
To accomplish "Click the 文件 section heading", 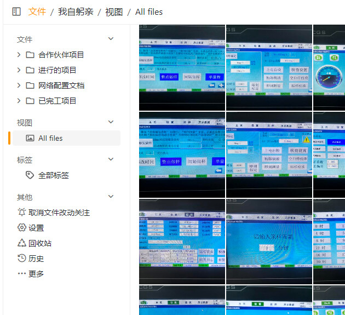I will [25, 39].
